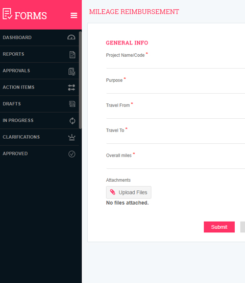
Task: Click the Mileage Reimbursement page heading
Action: pyautogui.click(x=134, y=12)
